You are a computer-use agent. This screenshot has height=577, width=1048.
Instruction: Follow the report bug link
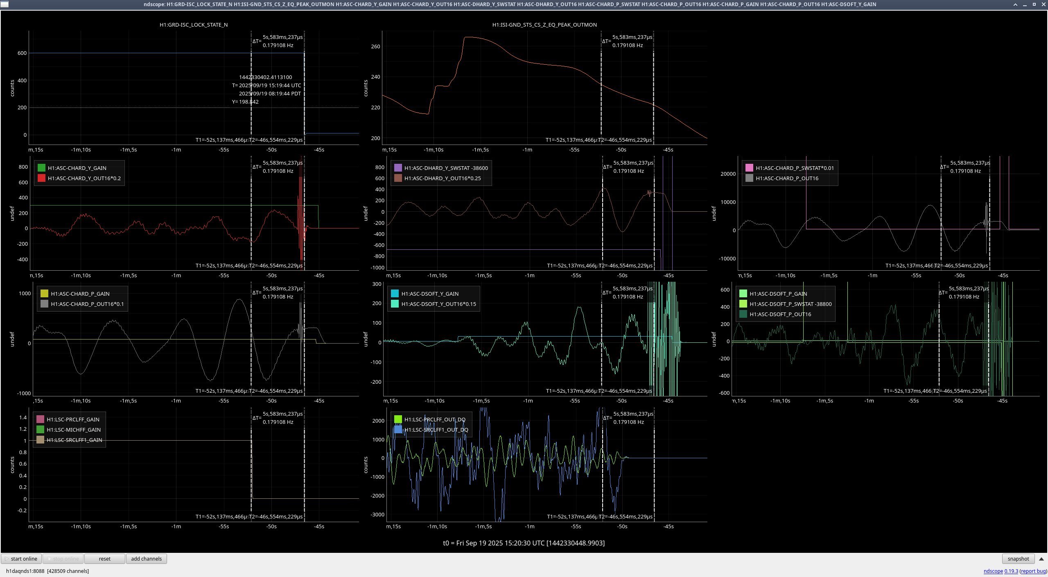coord(1033,571)
